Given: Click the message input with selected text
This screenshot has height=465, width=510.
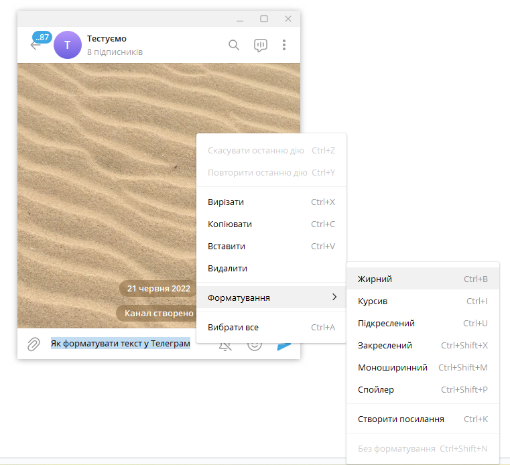Looking at the screenshot, I should [121, 343].
